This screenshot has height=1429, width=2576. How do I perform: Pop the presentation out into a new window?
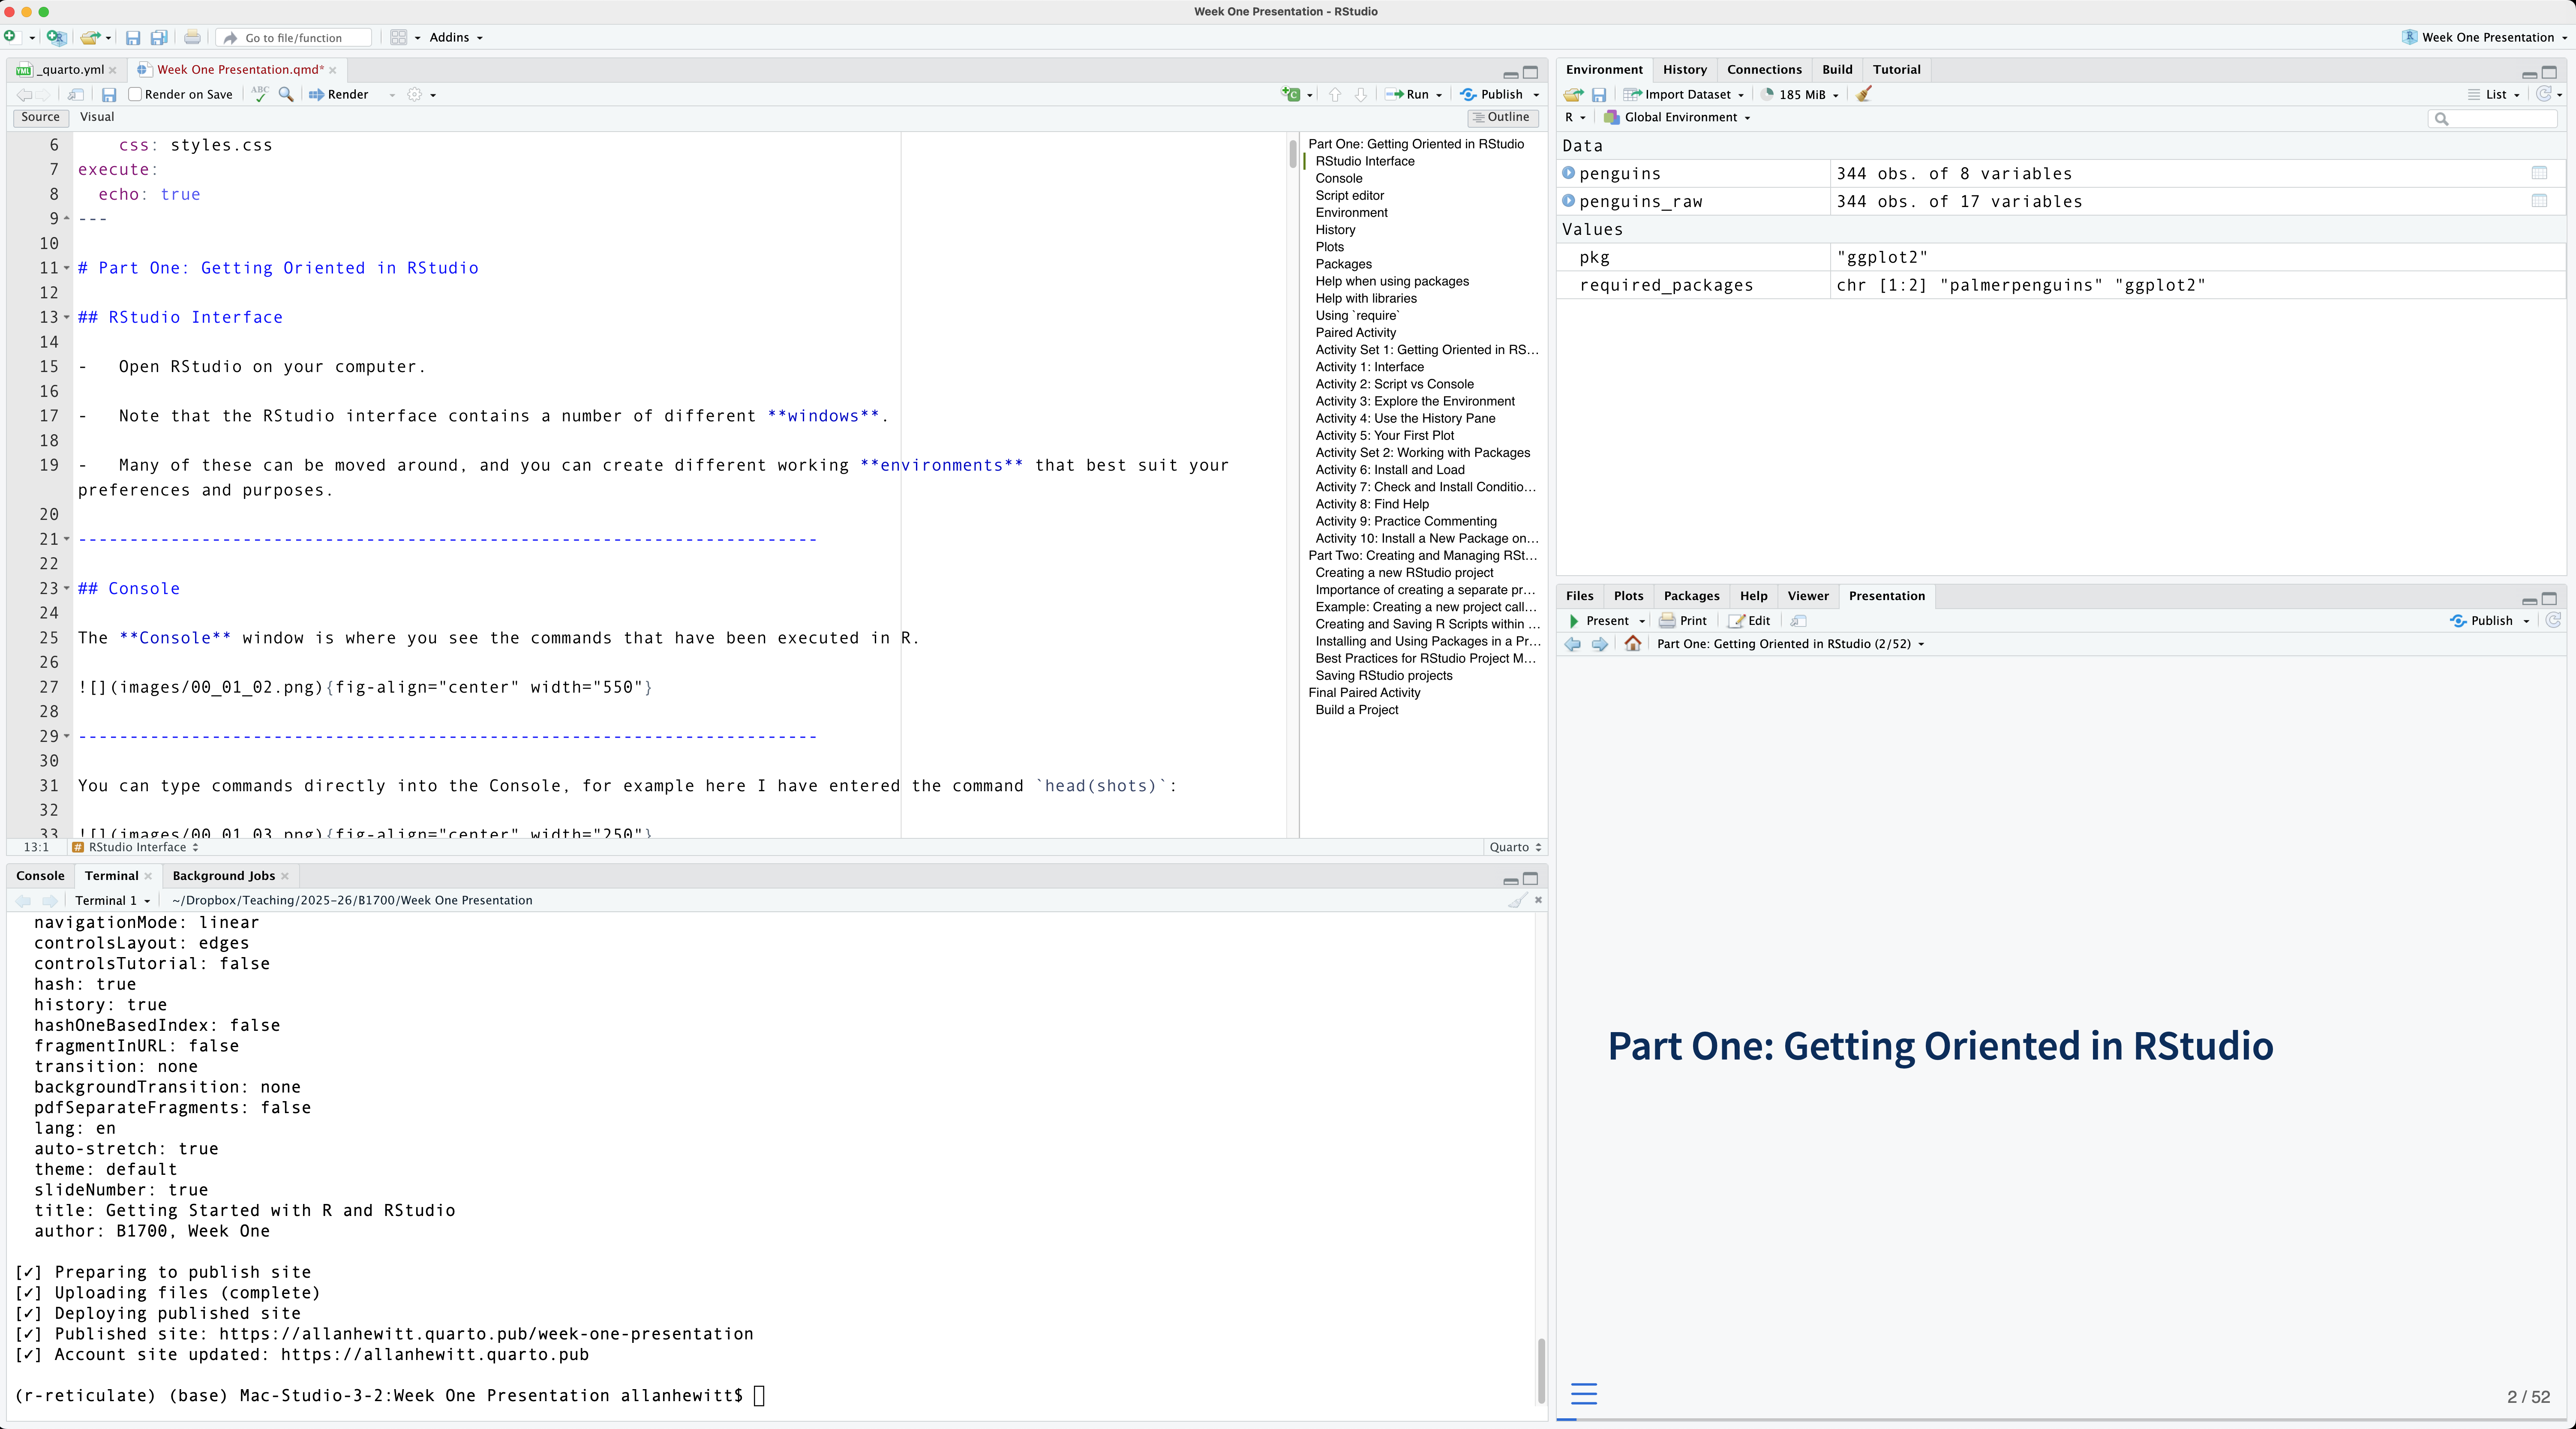pyautogui.click(x=1798, y=621)
